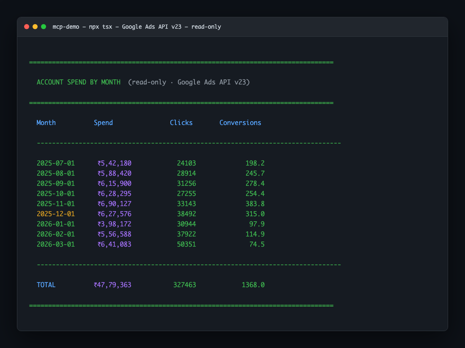This screenshot has height=348, width=465.
Task: Click the 'Spend' column header
Action: 103,122
